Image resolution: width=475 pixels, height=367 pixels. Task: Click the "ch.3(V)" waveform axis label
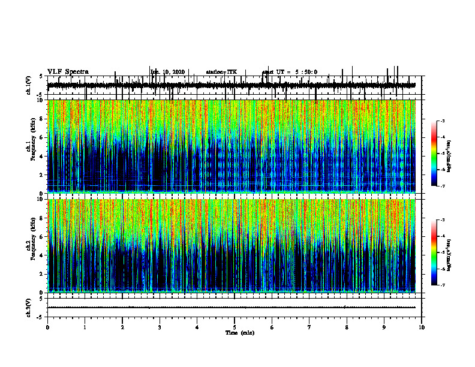[29, 308]
